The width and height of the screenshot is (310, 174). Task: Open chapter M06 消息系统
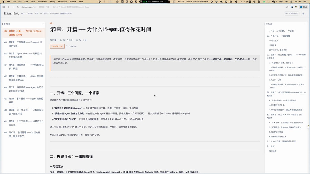pyautogui.click(x=24, y=89)
